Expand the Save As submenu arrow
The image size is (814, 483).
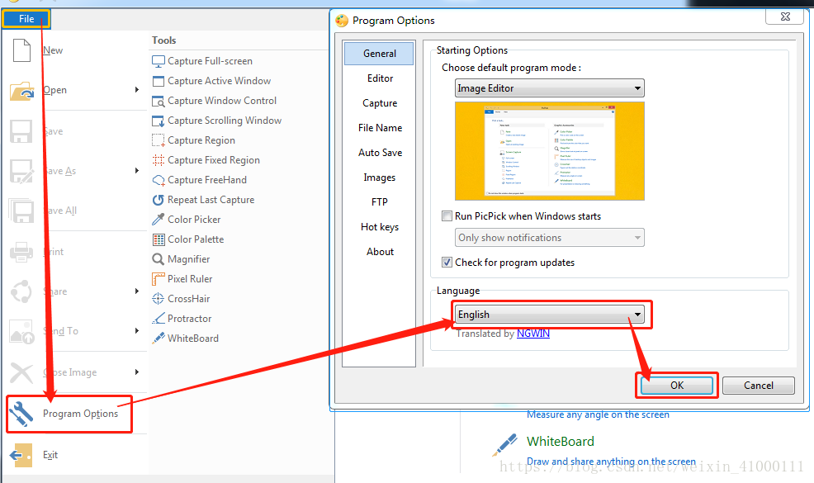137,171
